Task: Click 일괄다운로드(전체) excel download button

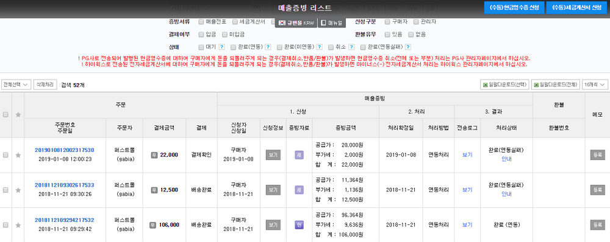Action: (556, 85)
